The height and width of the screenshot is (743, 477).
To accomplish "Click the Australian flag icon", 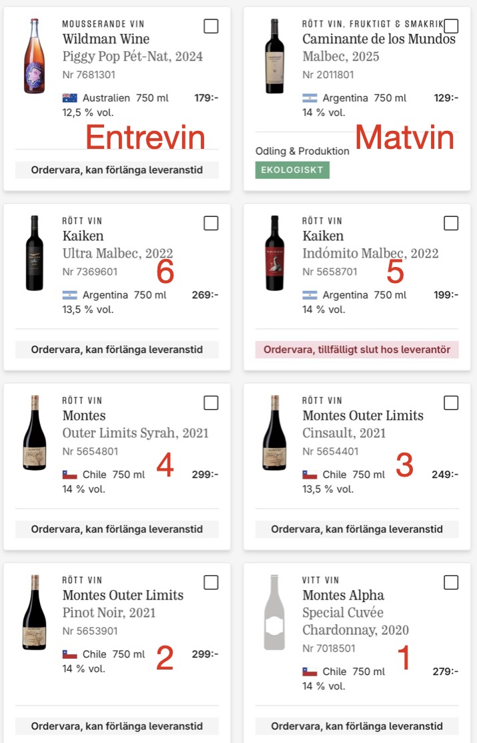I will [69, 98].
